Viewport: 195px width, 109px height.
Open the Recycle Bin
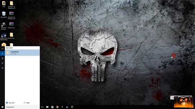[x=4, y=15]
